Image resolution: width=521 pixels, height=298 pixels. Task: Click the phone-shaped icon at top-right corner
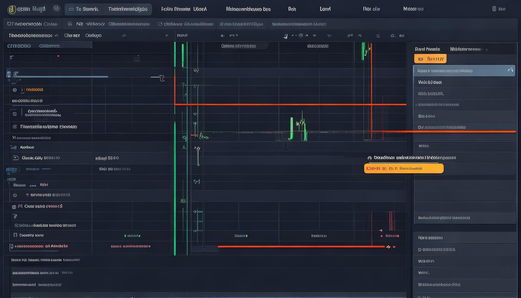pyautogui.click(x=494, y=9)
